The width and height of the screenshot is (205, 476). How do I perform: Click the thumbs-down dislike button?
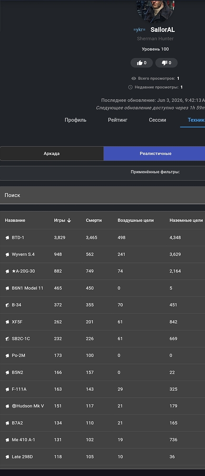pos(166,63)
